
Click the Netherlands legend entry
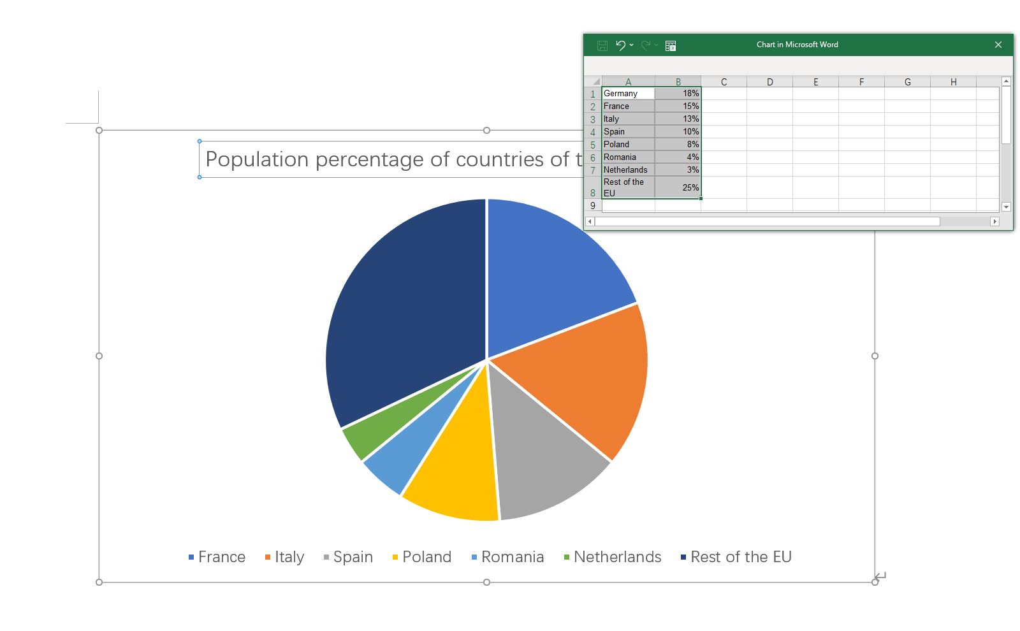click(613, 557)
